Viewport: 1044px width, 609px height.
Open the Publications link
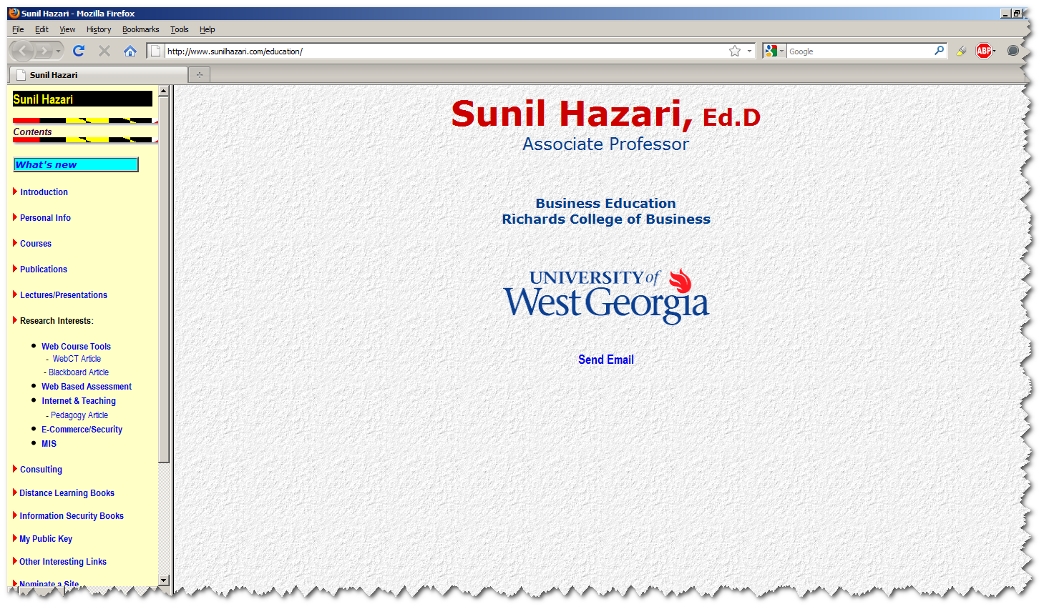click(x=44, y=269)
